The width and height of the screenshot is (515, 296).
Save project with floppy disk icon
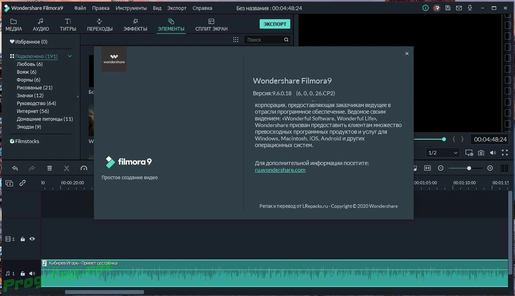448,8
